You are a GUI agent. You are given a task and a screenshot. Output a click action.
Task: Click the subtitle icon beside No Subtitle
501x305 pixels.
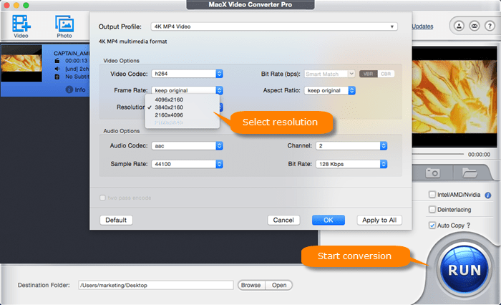click(x=57, y=77)
